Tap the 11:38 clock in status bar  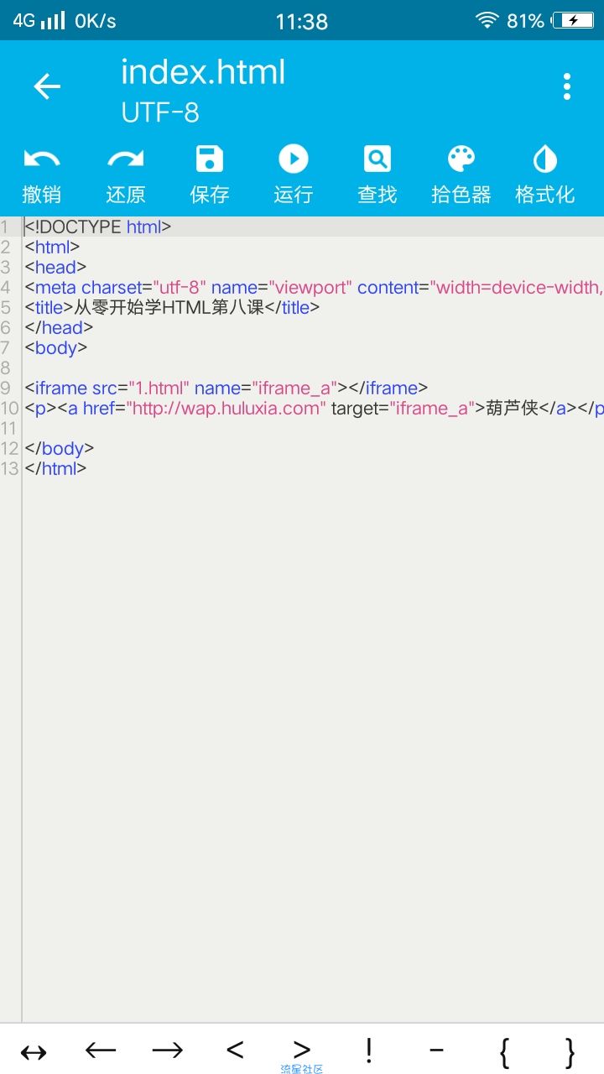(302, 21)
